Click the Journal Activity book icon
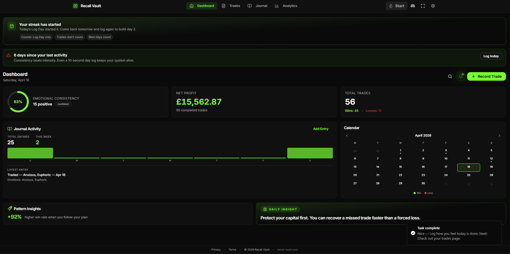The width and height of the screenshot is (510, 254). click(x=10, y=129)
